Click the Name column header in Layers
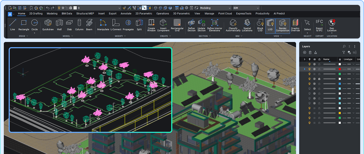The height and width of the screenshot is (154, 364). pos(327,59)
